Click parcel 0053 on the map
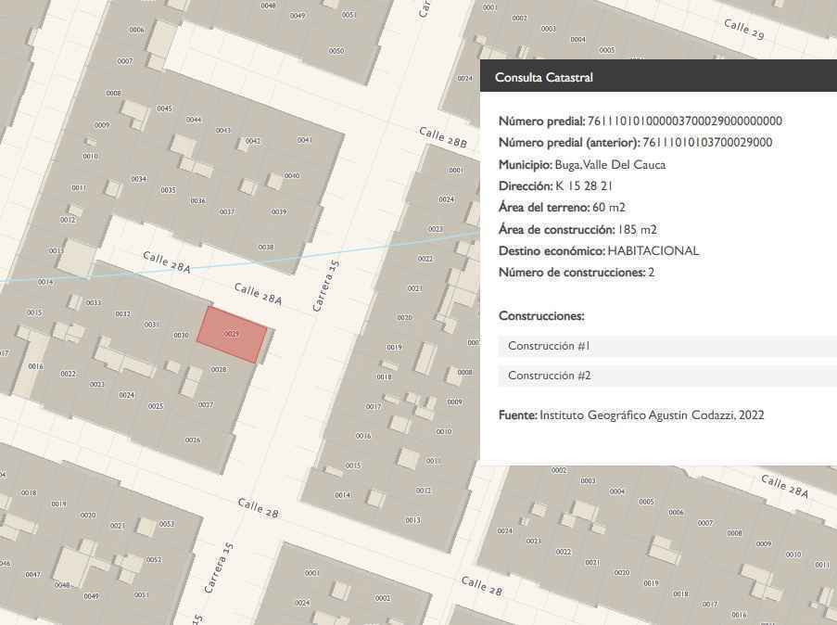 (x=166, y=524)
